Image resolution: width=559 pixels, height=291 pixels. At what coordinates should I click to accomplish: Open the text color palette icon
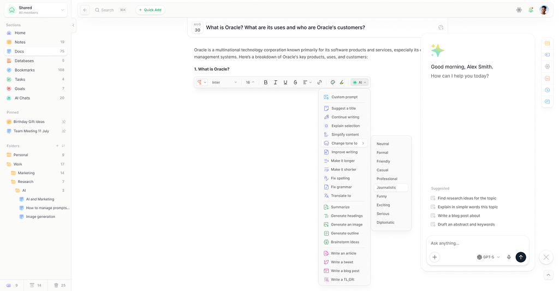[332, 82]
